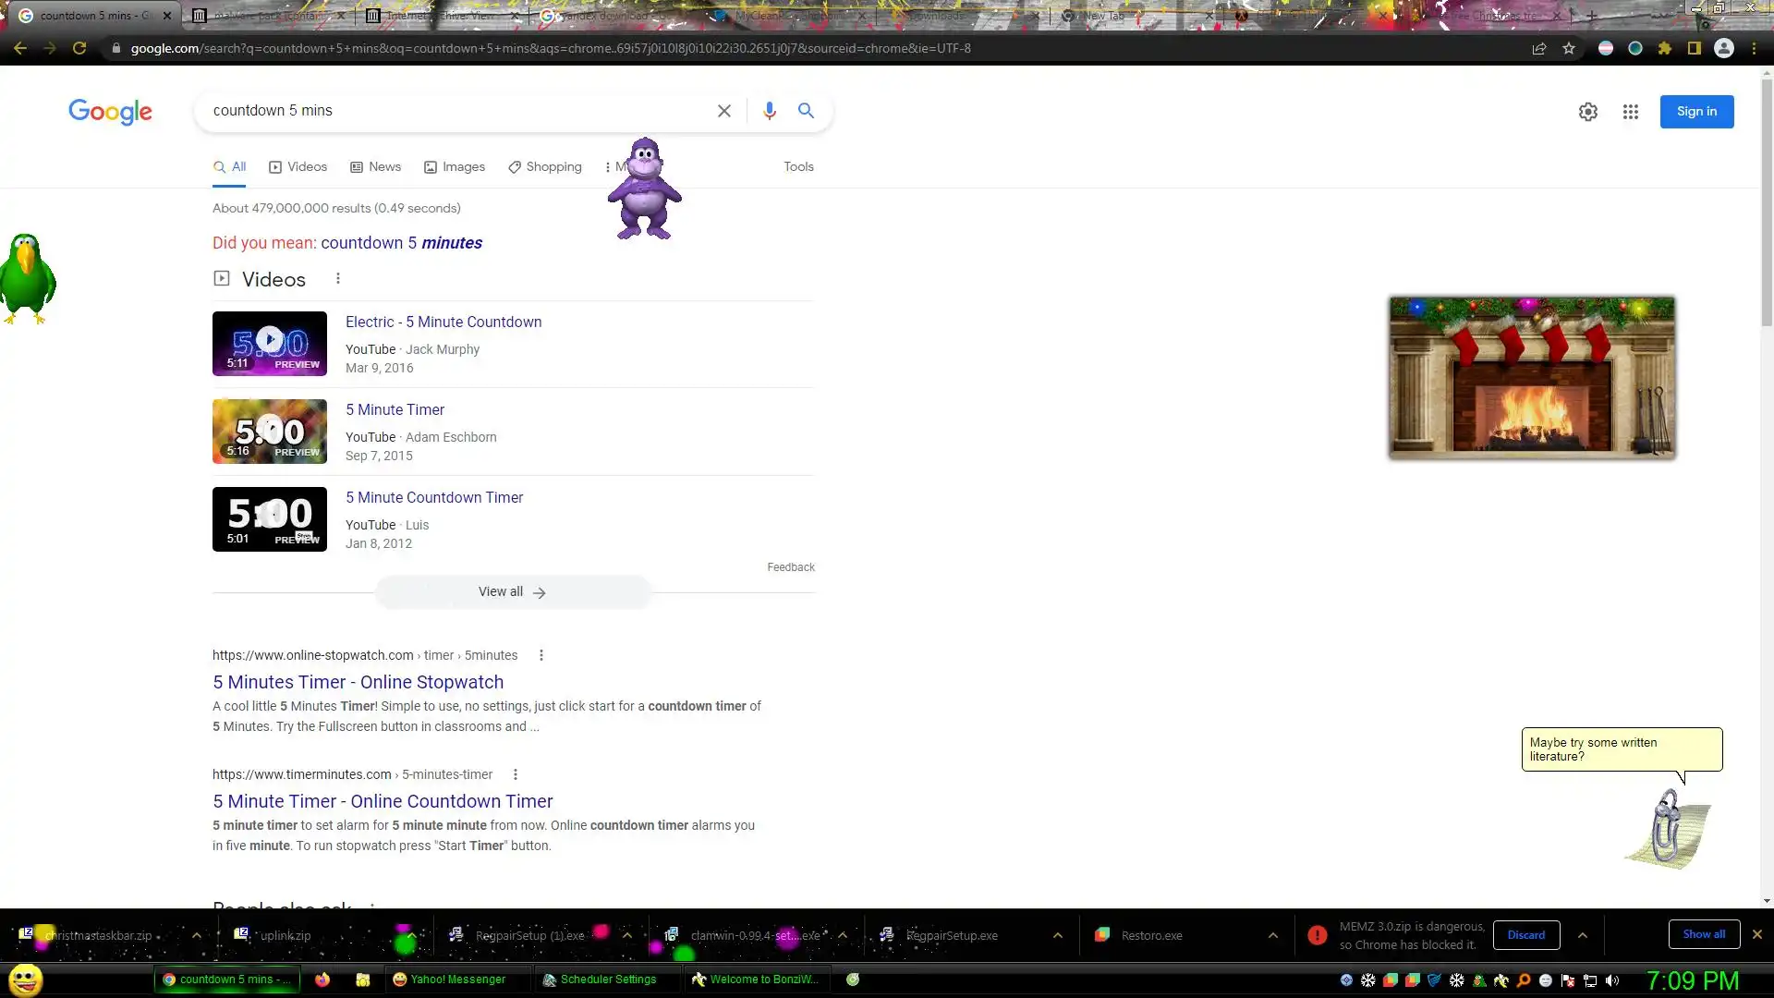This screenshot has height=998, width=1774.
Task: Open the '5 Minute Timer - Online Countdown Timer' link
Action: [383, 801]
